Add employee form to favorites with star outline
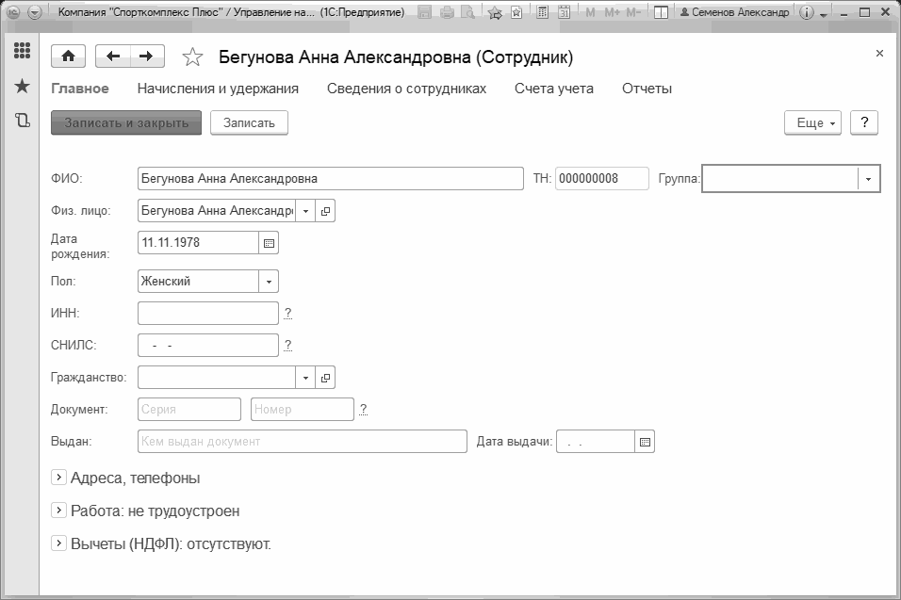The width and height of the screenshot is (901, 600). 192,57
